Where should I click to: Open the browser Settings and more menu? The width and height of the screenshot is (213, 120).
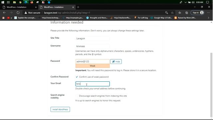click(x=208, y=13)
